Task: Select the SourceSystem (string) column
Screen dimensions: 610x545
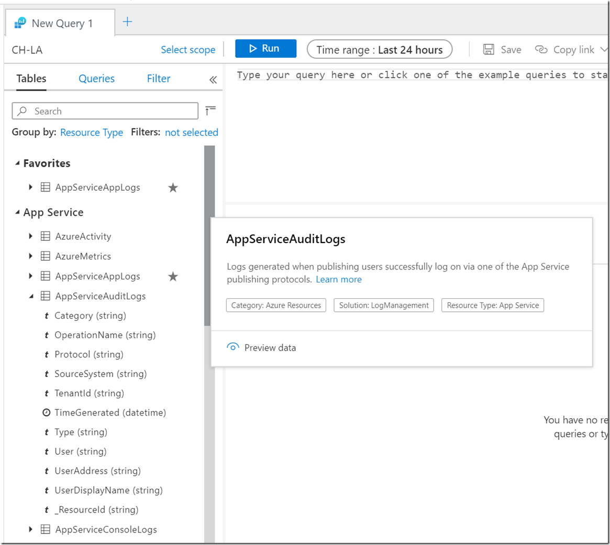Action: coord(101,374)
